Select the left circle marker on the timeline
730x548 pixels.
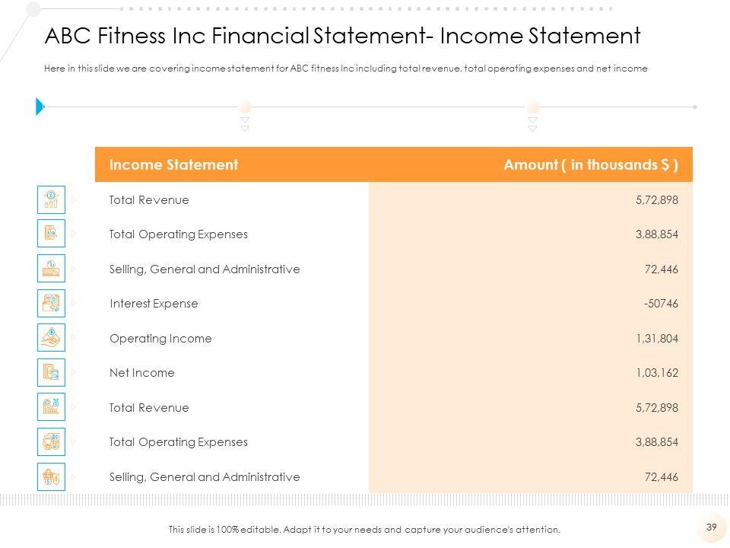[x=245, y=107]
